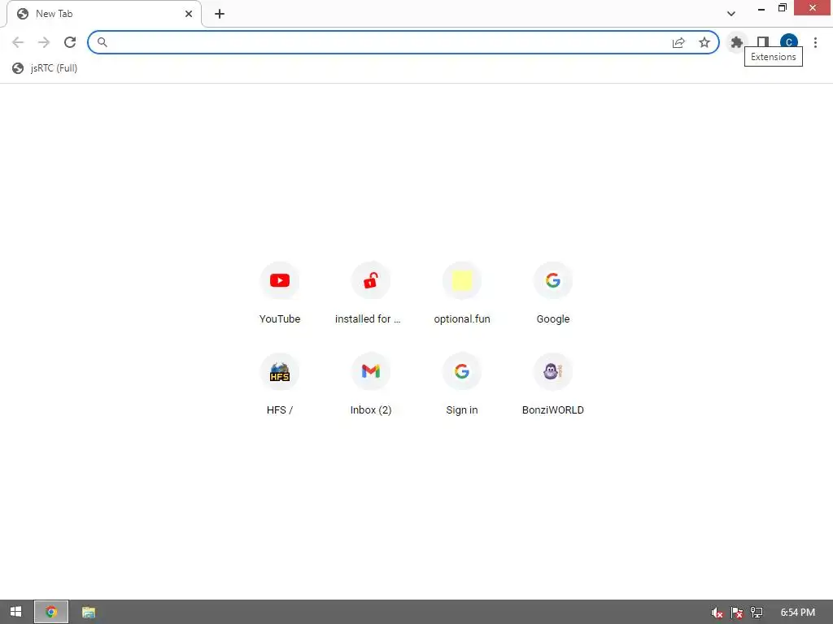
Task: Open the Action Center flag tray icon
Action: tap(736, 613)
